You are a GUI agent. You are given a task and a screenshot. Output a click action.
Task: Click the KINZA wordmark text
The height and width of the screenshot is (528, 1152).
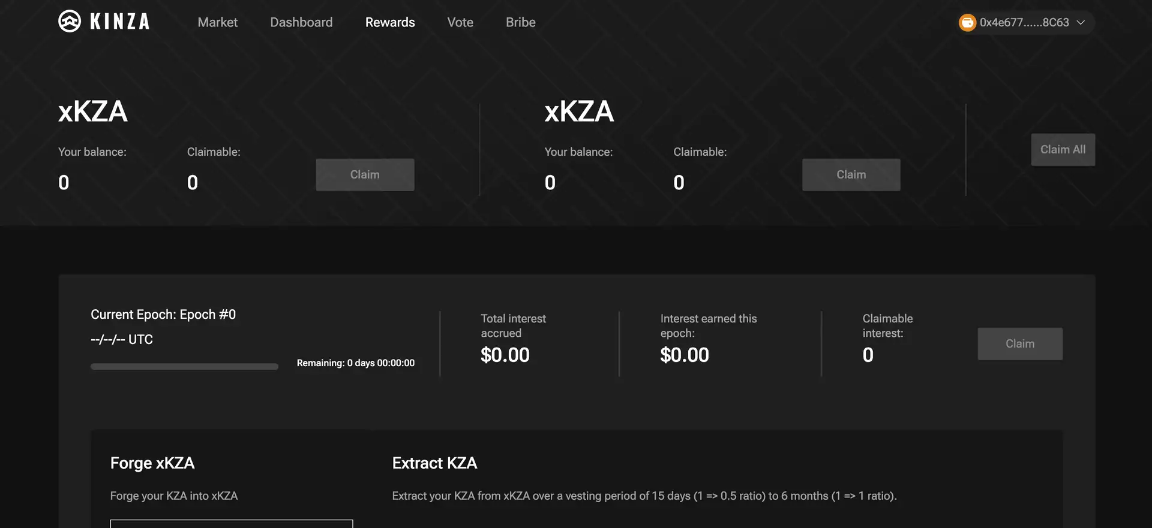click(119, 22)
